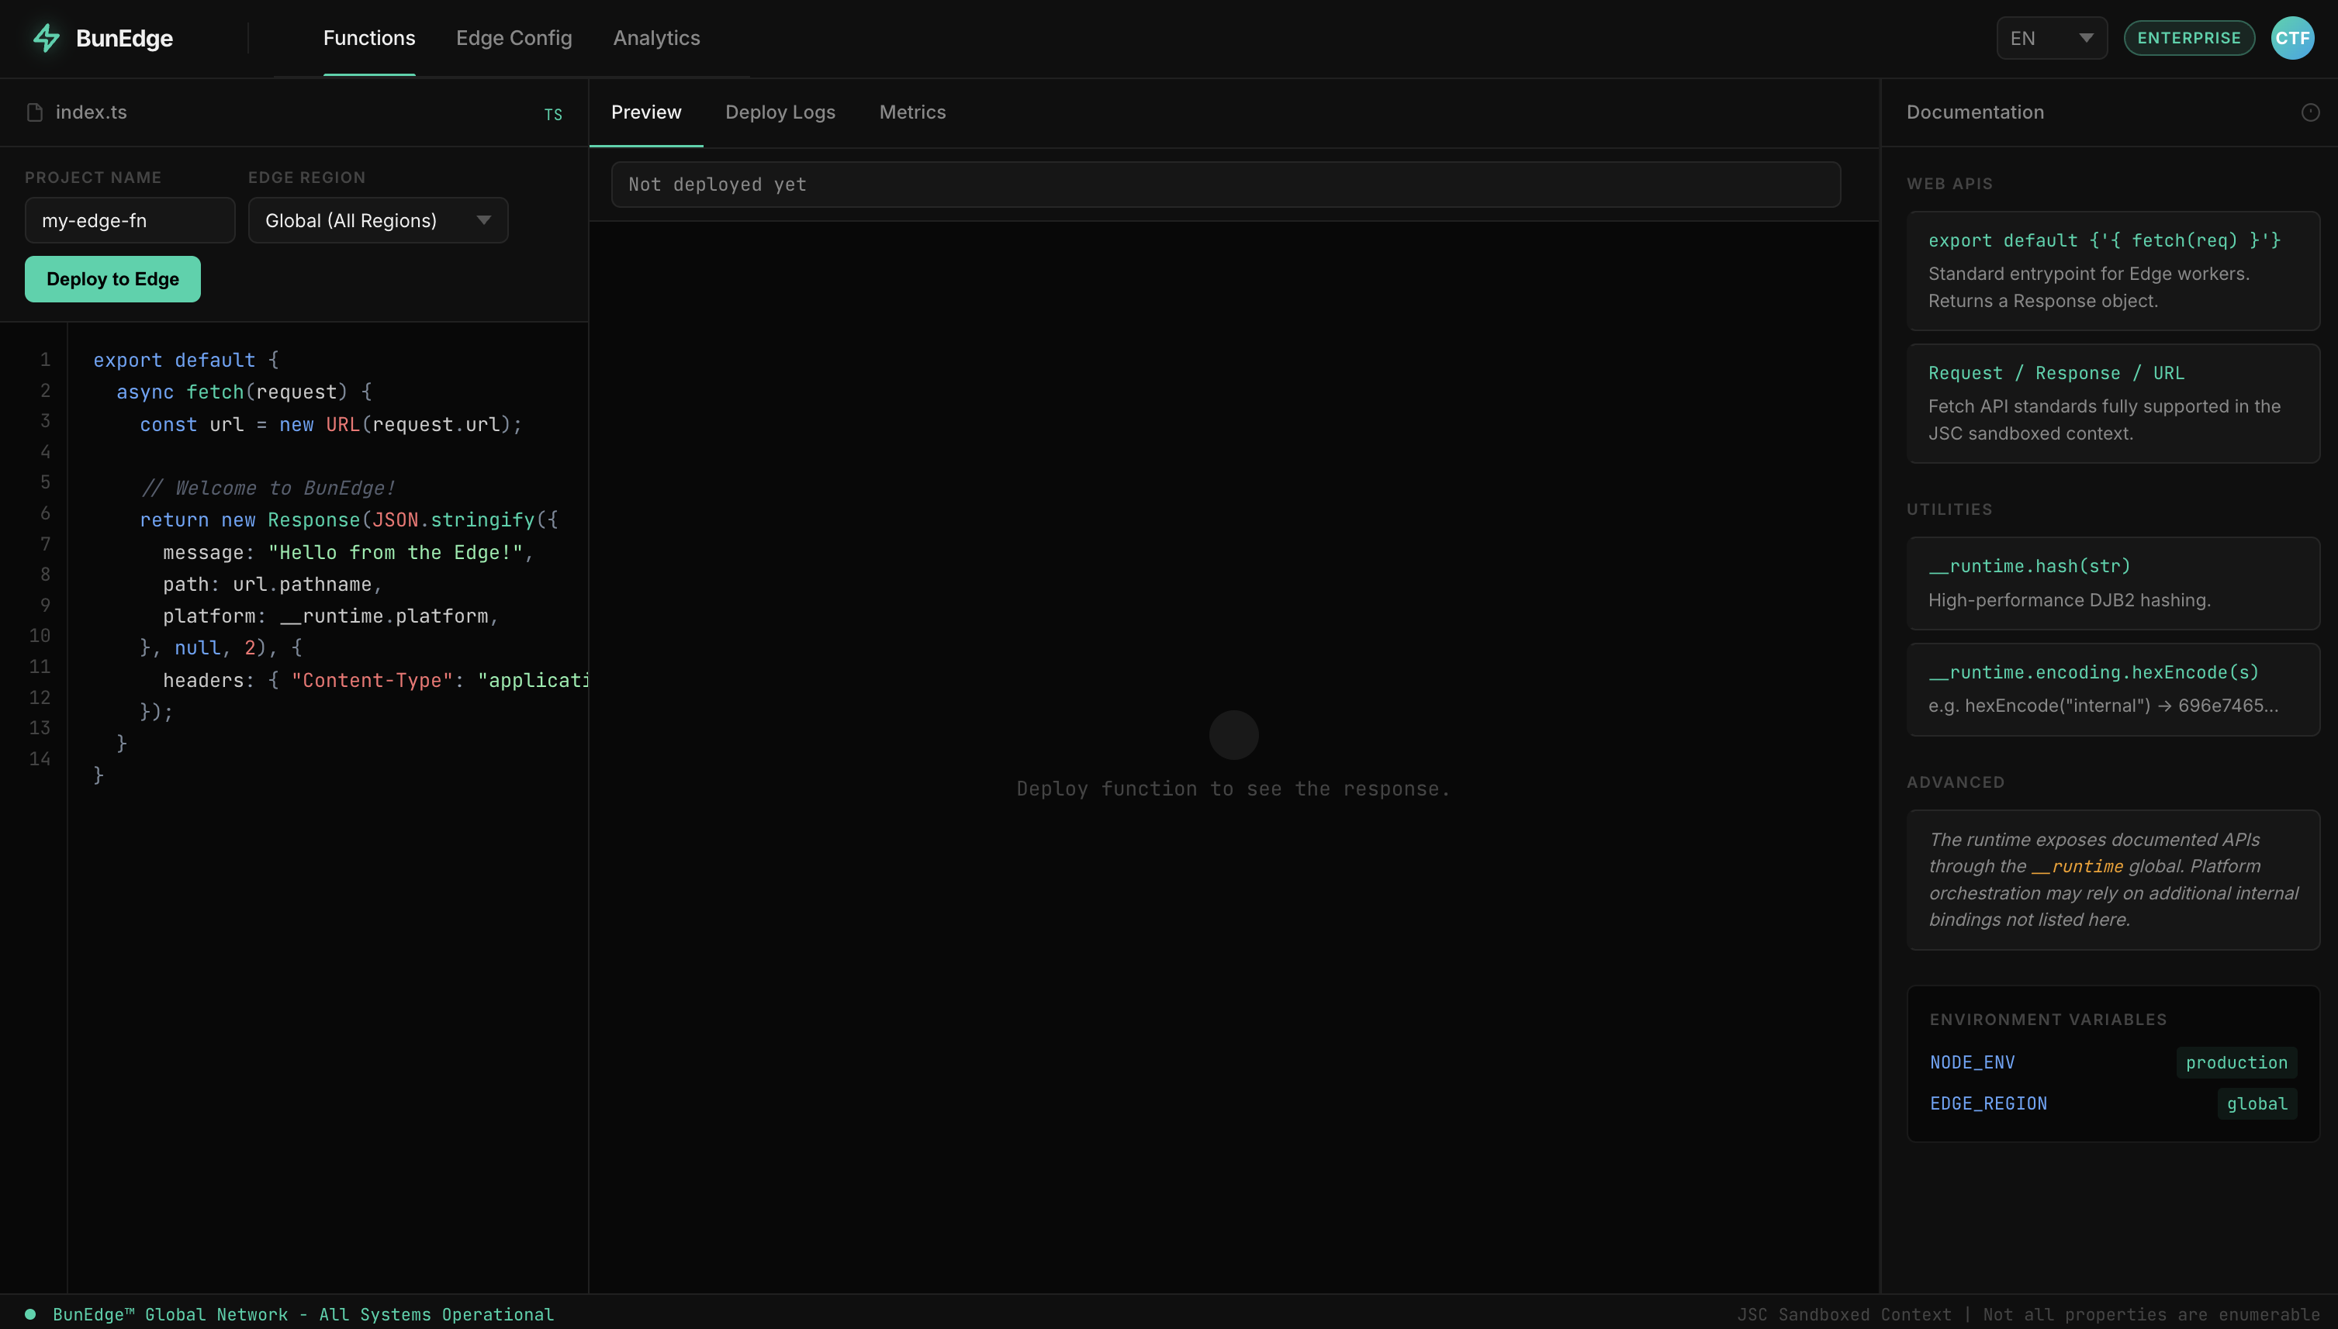Click the TS language badge

tap(552, 115)
